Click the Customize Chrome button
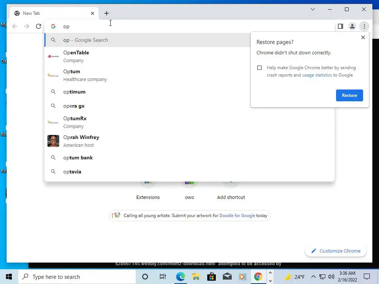Screen dimensions: 379x284 point(336,251)
